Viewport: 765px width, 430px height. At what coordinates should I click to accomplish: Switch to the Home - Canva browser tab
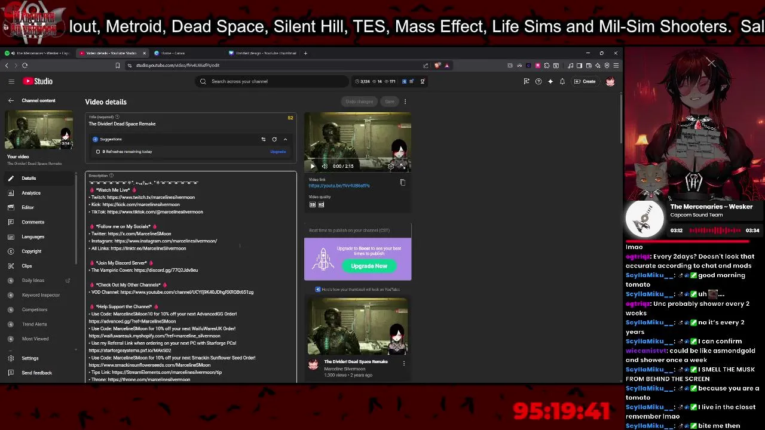[x=186, y=53]
